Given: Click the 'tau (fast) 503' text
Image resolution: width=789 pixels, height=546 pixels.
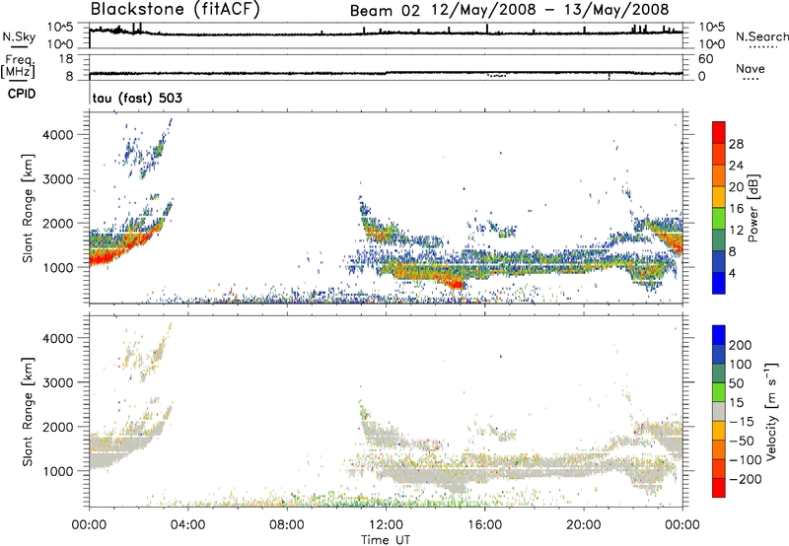Looking at the screenshot, I should [x=137, y=98].
